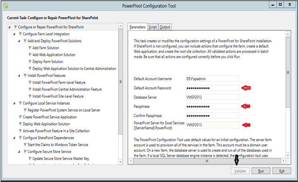Click flag icon beside Deploy Farm Solution
The height and width of the screenshot is (182, 299).
30,62
